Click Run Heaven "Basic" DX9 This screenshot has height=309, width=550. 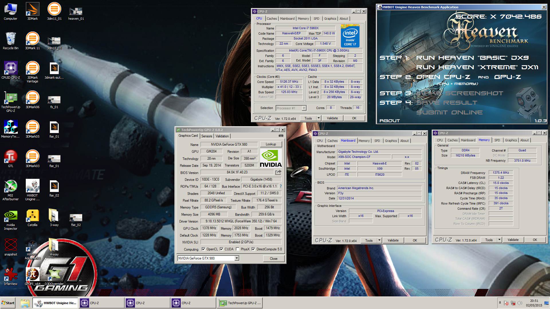point(472,58)
